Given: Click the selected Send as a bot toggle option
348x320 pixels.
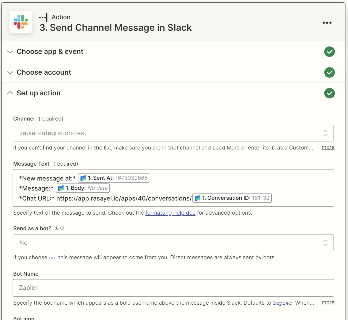Looking at the screenshot, I should pyautogui.click(x=57, y=228).
